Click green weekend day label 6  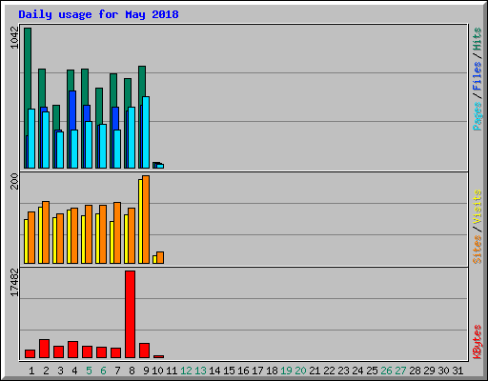(x=103, y=371)
